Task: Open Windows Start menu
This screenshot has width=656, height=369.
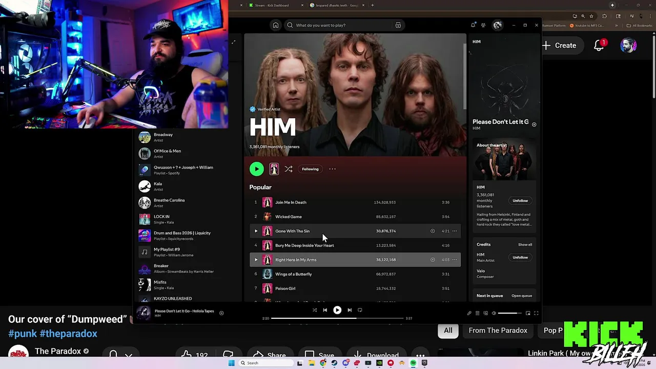Action: tap(231, 363)
